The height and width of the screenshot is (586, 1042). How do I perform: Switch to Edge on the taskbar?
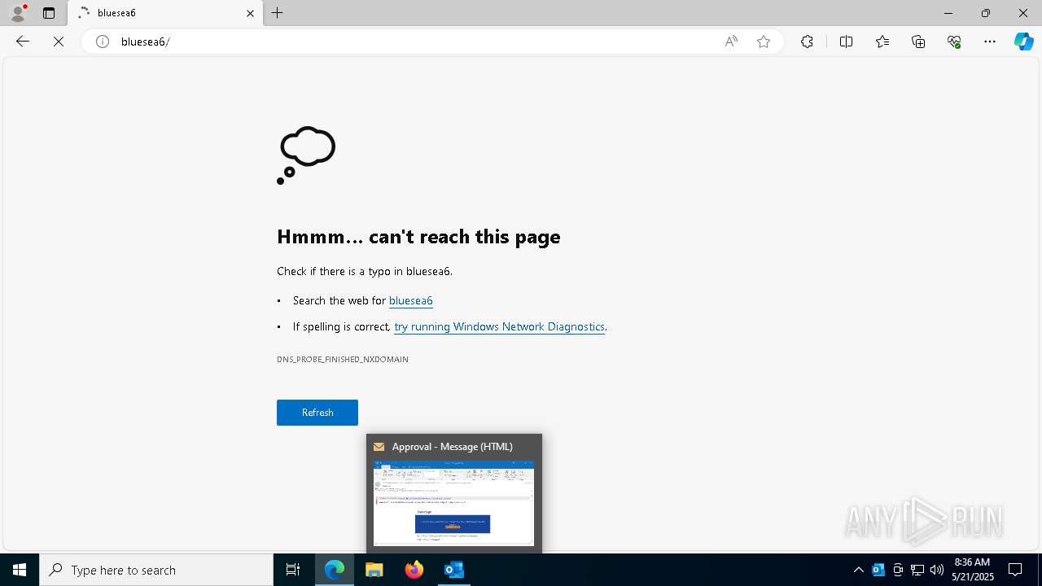click(x=335, y=570)
